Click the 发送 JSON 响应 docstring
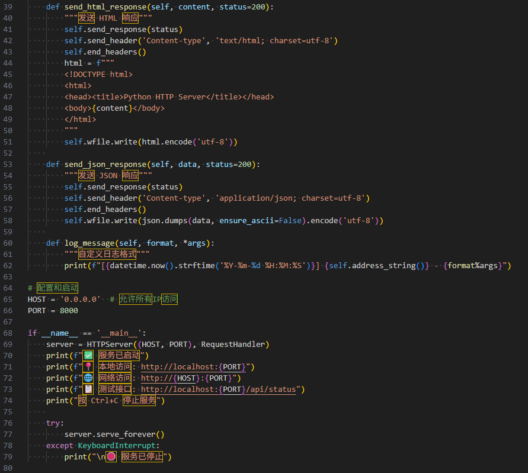The width and height of the screenshot is (528, 473). (108, 175)
